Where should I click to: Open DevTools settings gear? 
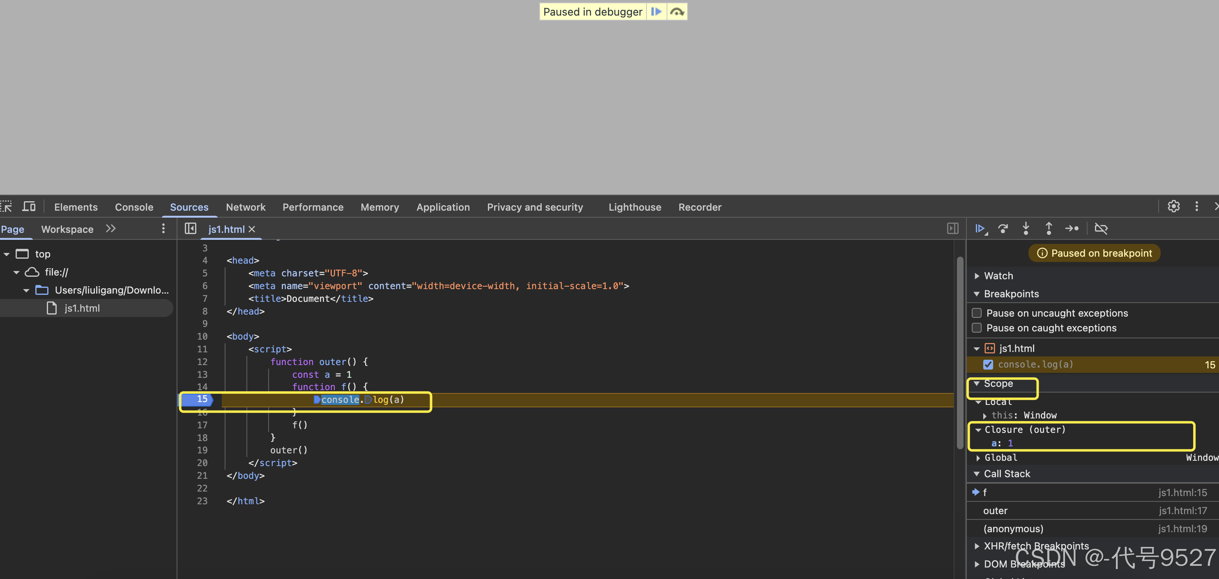point(1173,207)
